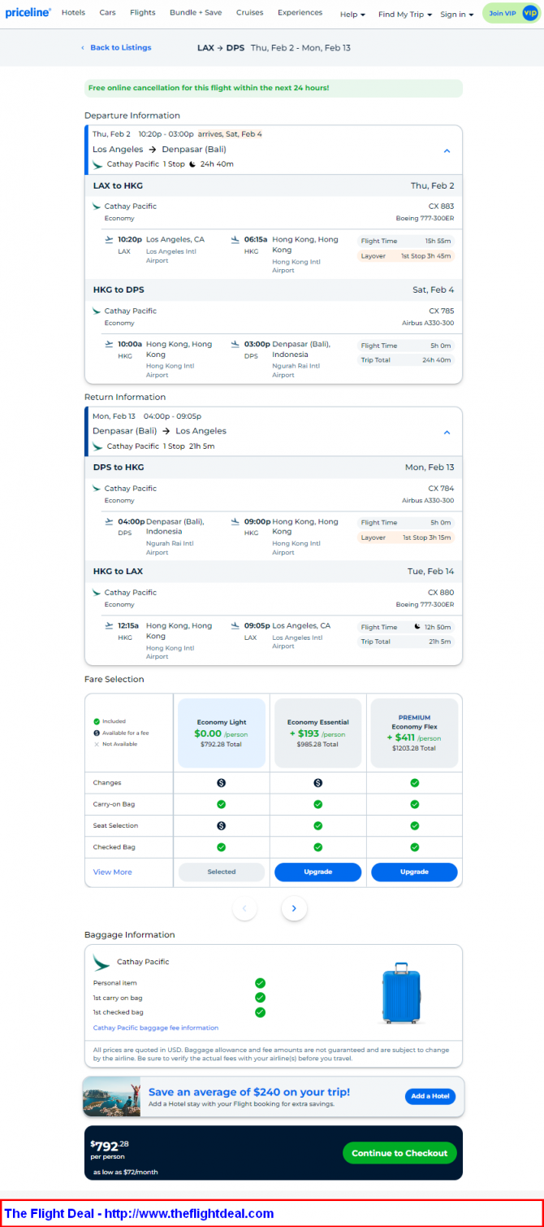Click the $792.28 per person price
This screenshot has width=544, height=1227.
[x=110, y=1147]
